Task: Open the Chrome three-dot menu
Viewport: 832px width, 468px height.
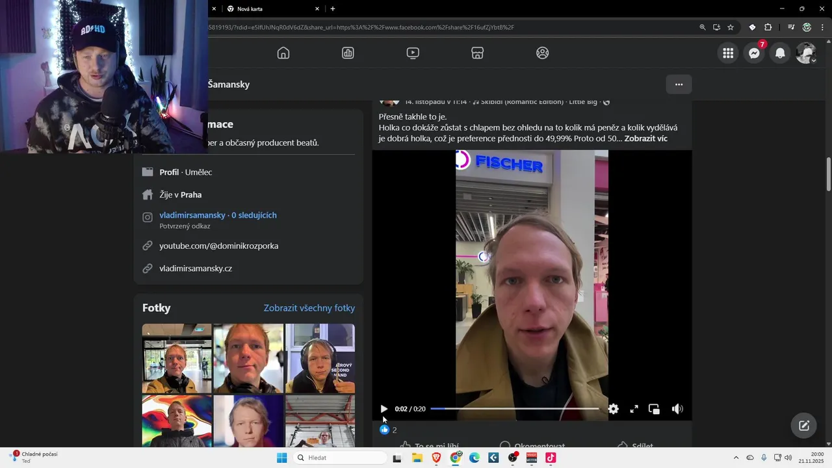Action: point(822,27)
